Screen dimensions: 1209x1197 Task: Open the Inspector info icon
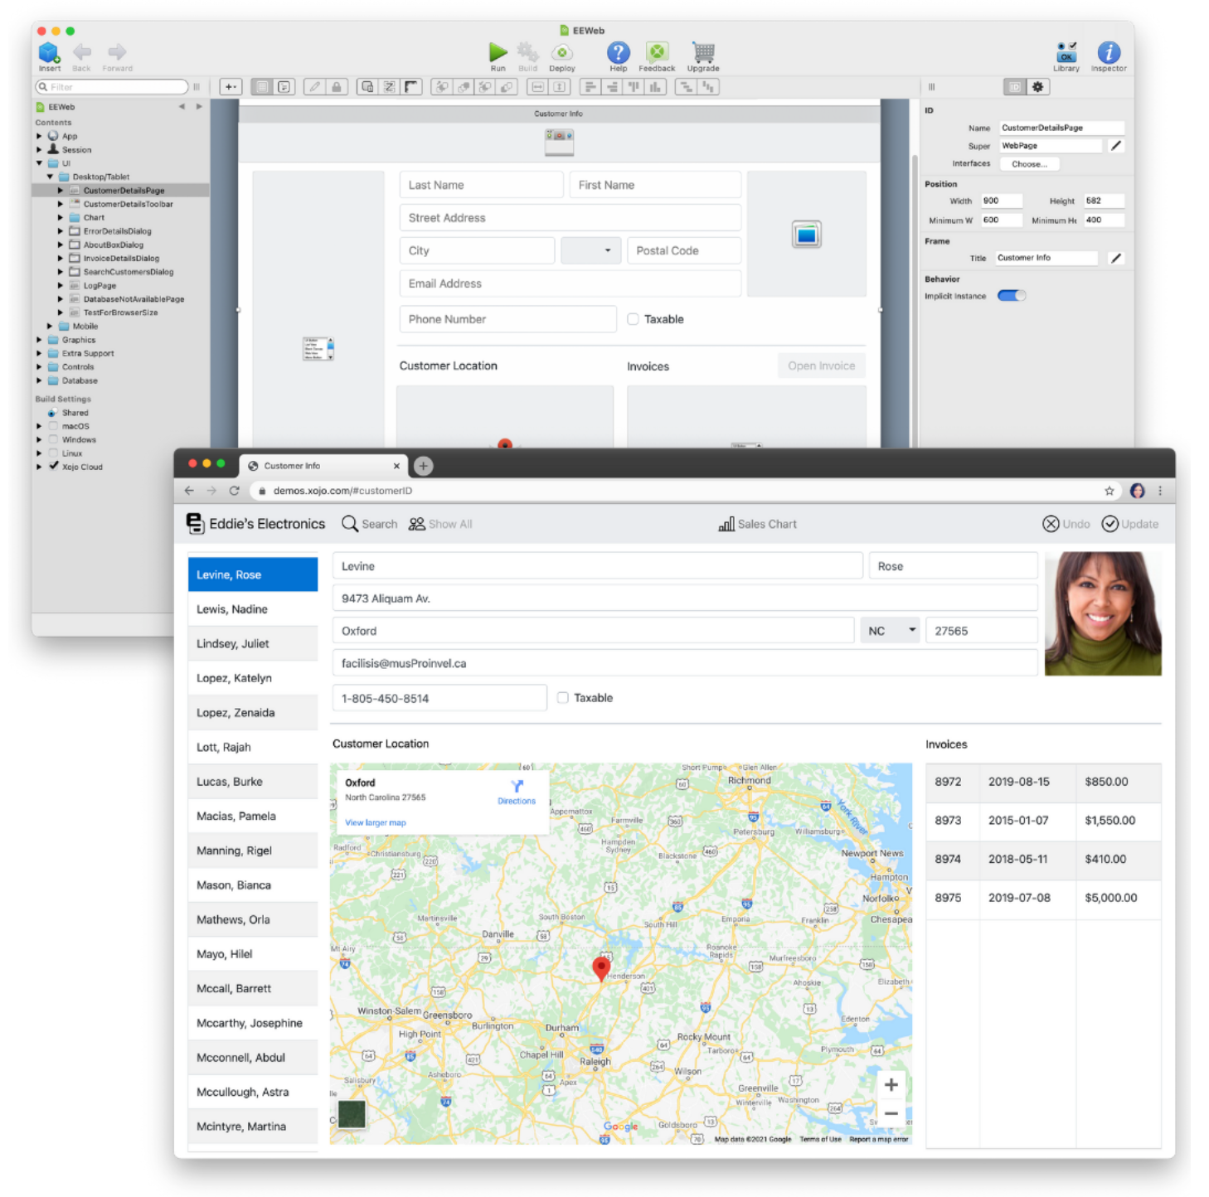coord(1109,52)
